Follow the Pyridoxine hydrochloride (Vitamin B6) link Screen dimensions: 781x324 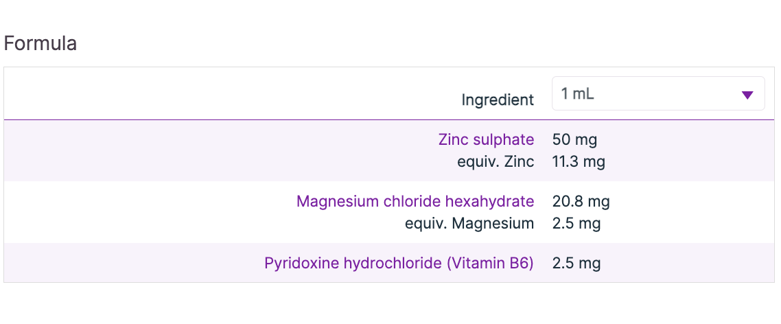(399, 264)
